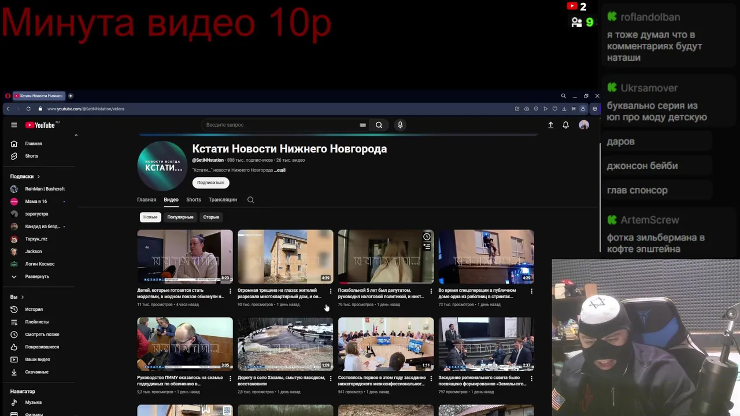Start voice search with the microphone icon
Viewport: 740px width, 416px height.
point(400,125)
